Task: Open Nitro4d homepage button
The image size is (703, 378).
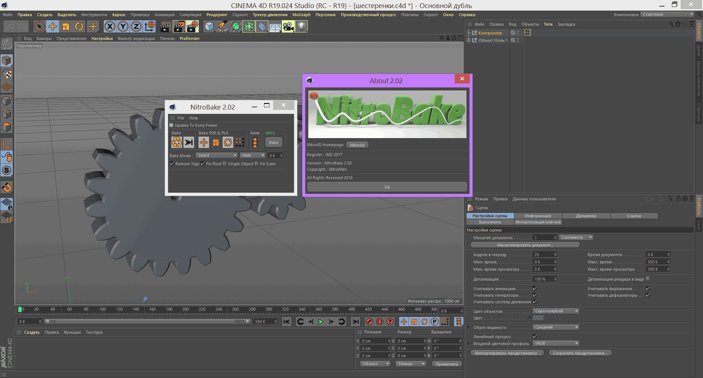Action: pos(357,145)
